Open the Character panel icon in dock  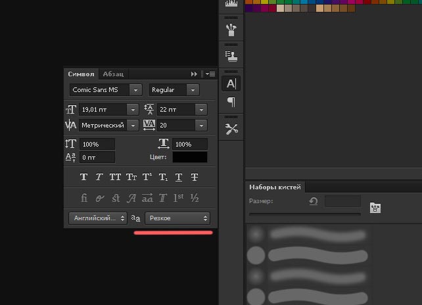pyautogui.click(x=231, y=83)
